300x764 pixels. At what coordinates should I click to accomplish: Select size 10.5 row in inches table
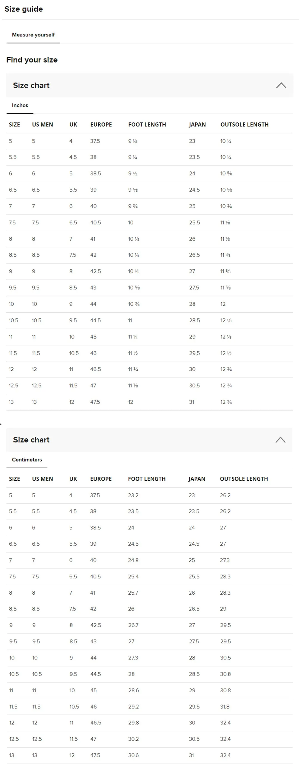(150, 320)
